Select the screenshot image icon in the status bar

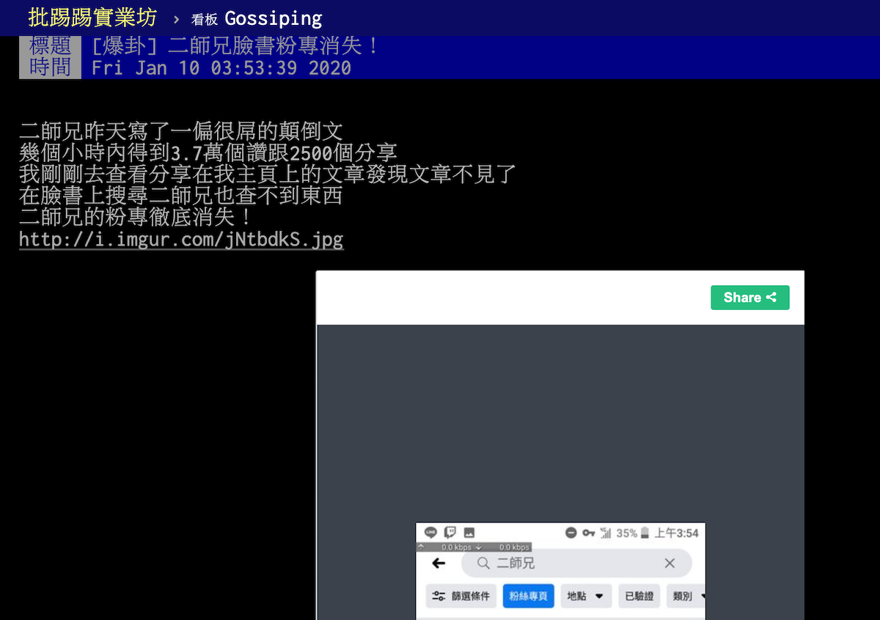[469, 532]
